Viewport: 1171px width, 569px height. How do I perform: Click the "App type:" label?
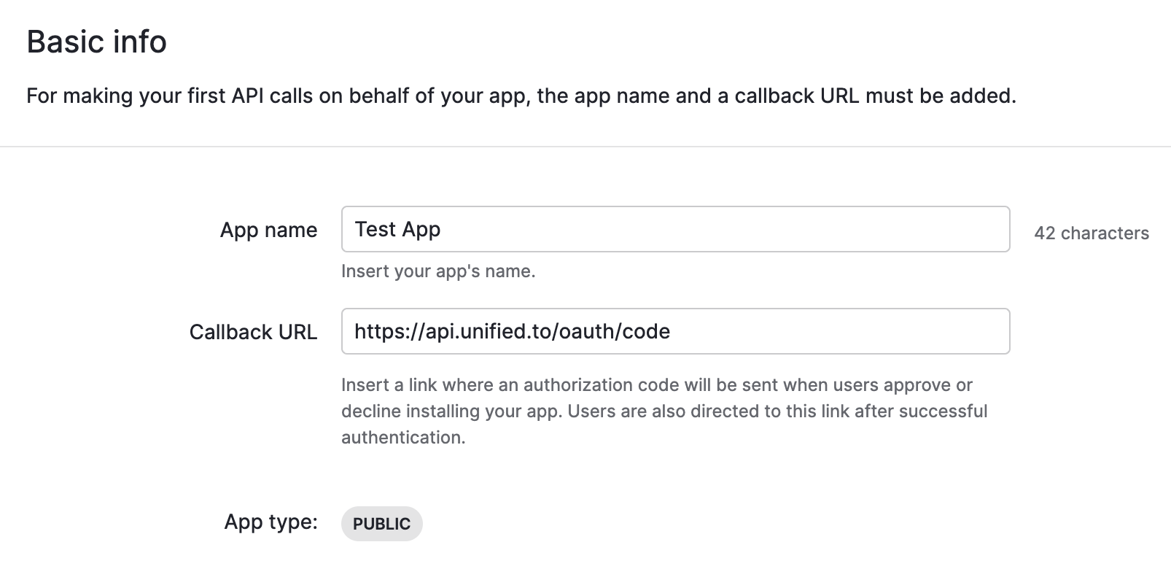click(x=271, y=522)
